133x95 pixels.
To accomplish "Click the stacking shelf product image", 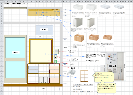I will (84, 76).
